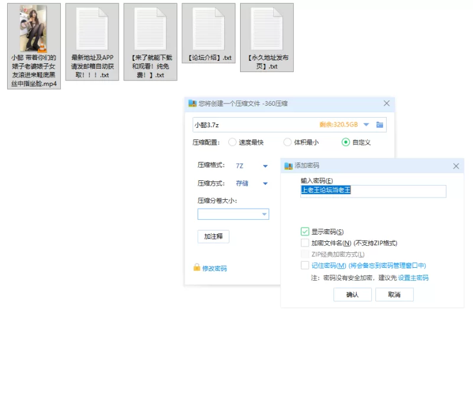Screen dimensions: 473x396
Task: Select the 小鬱 mp4 video file thumbnail
Action: click(34, 28)
